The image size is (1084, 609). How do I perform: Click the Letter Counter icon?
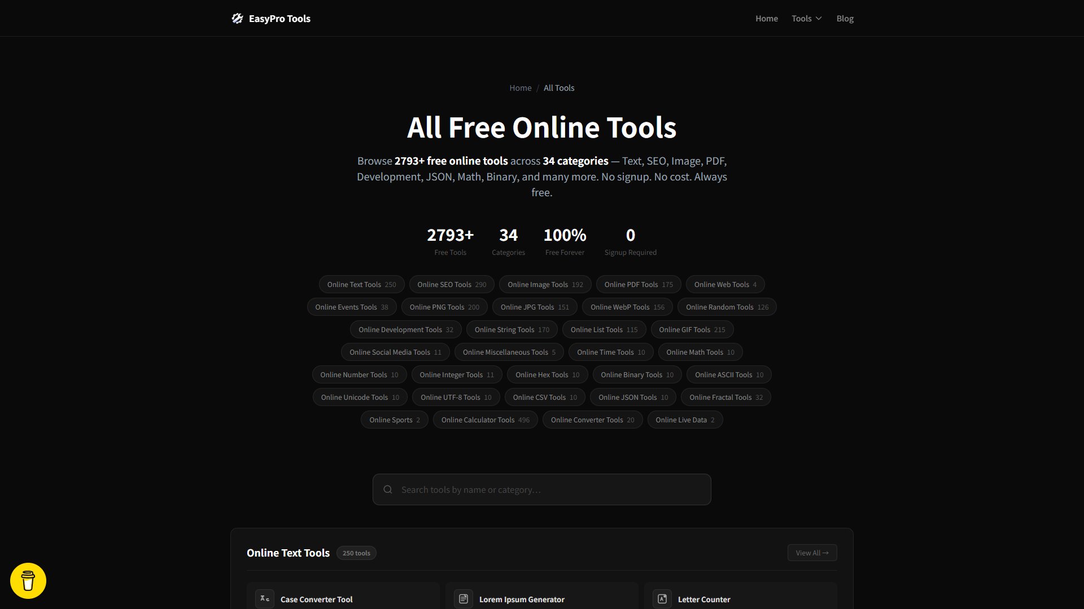pos(662,599)
